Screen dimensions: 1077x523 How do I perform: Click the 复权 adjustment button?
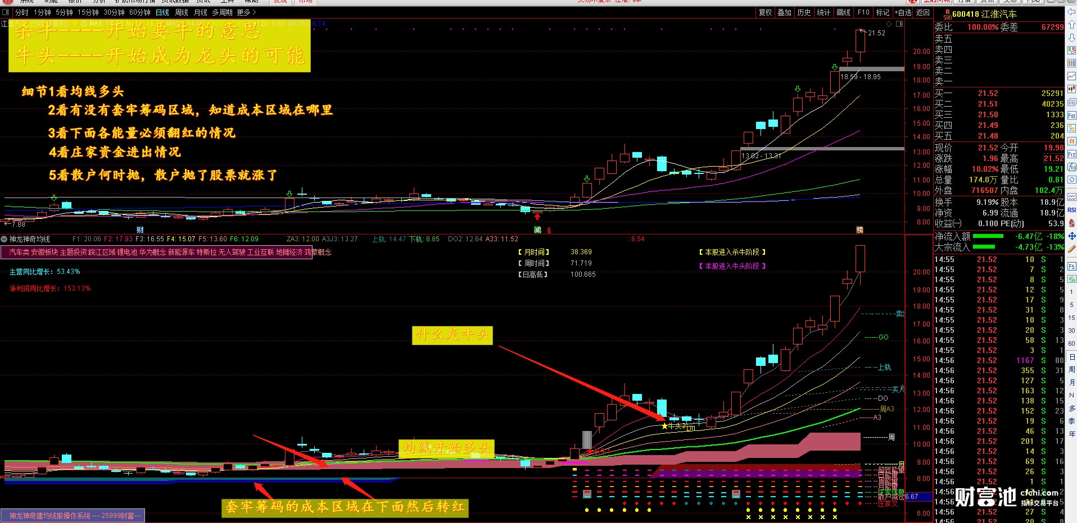coord(766,12)
